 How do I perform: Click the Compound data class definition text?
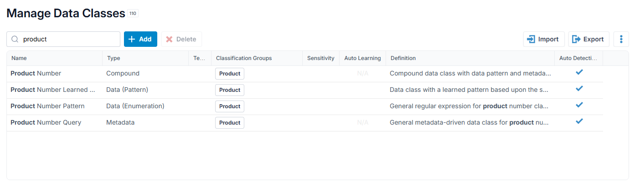click(470, 73)
